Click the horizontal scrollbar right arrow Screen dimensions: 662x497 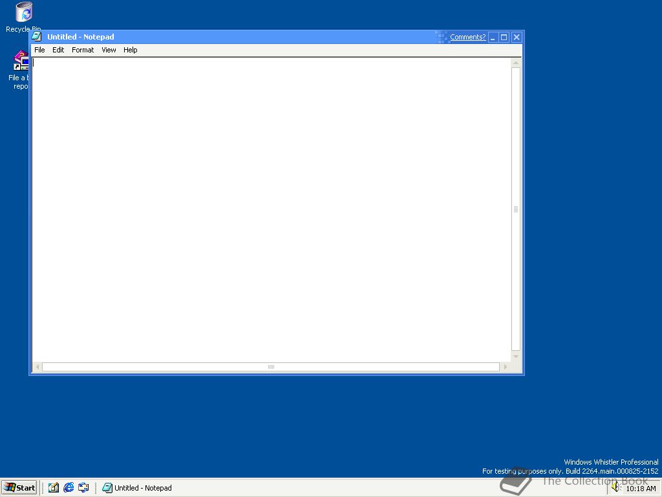click(506, 367)
